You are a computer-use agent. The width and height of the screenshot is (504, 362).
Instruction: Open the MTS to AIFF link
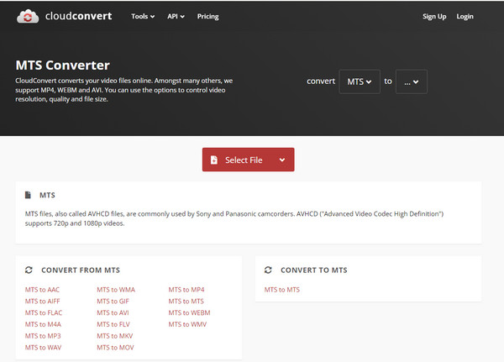point(43,302)
